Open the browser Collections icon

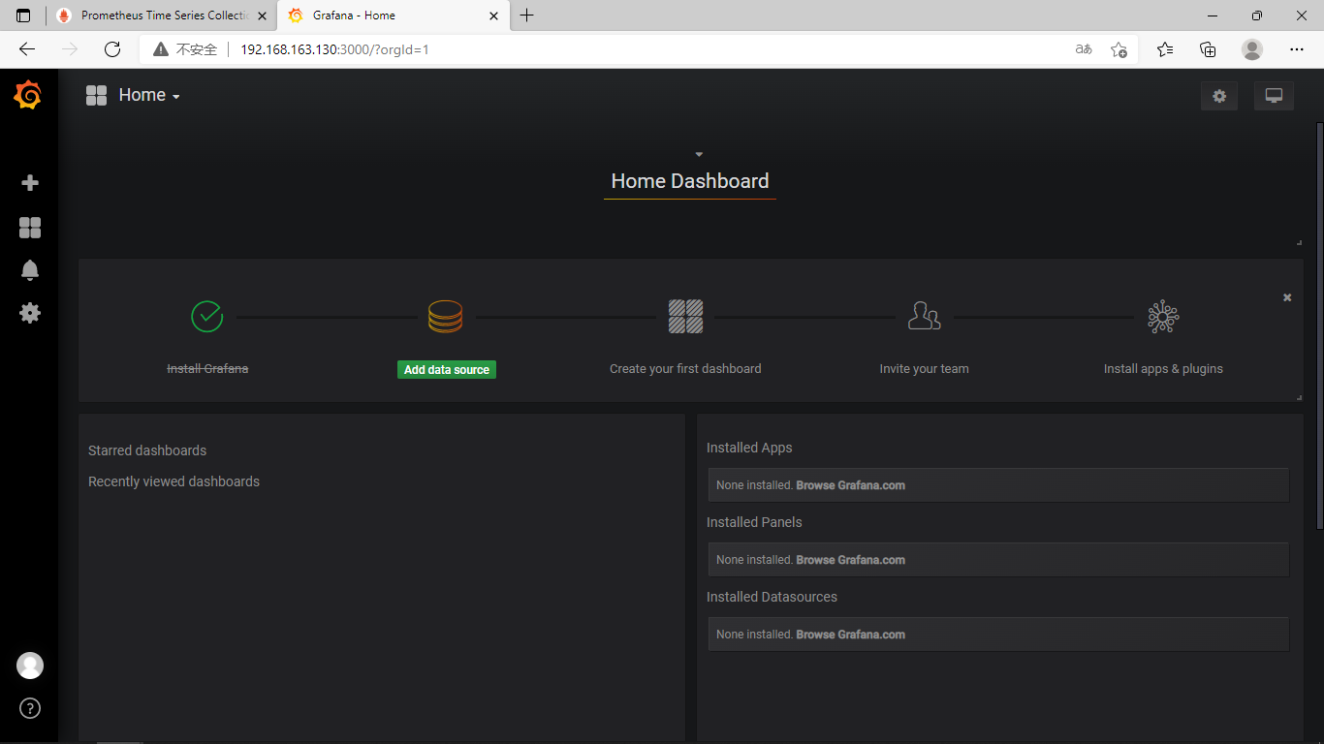point(1208,49)
